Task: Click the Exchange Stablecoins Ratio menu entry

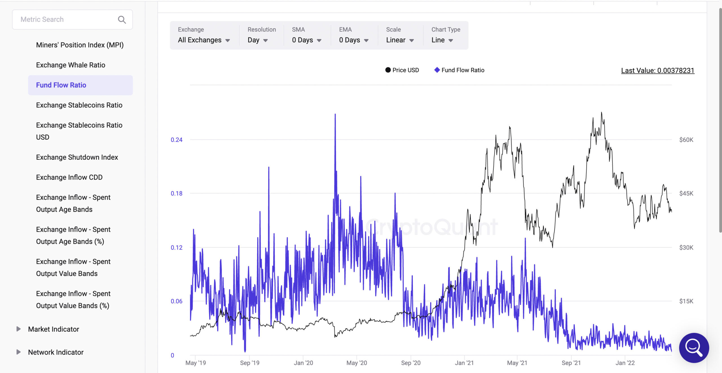Action: [x=78, y=105]
